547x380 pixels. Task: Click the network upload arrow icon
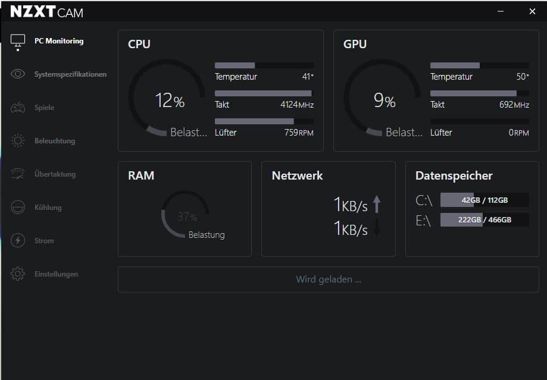[376, 205]
